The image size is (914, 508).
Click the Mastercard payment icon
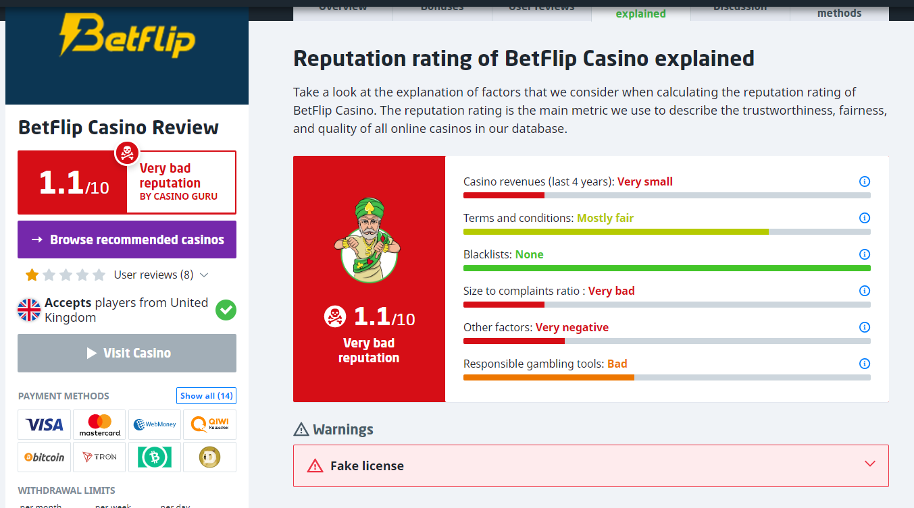tap(99, 424)
